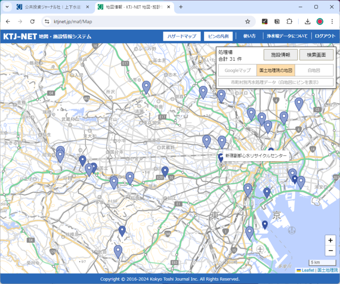
Task: Select the 国土地理院の地図 map layer
Action: (275, 70)
